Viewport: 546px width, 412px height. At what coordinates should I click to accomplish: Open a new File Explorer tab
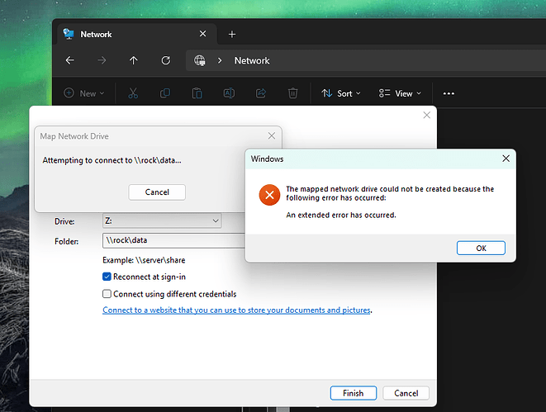pyautogui.click(x=232, y=34)
